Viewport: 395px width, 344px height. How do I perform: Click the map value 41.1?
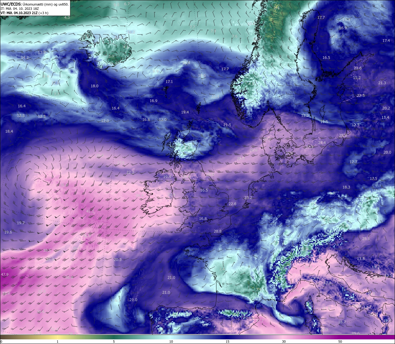pyautogui.click(x=90, y=211)
